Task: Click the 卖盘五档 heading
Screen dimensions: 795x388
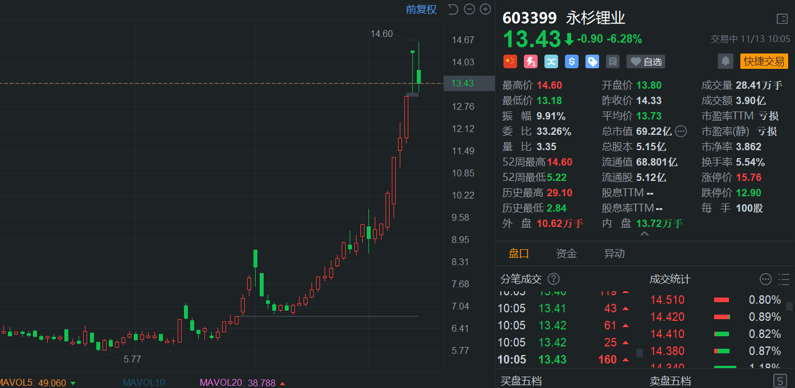Action: [x=670, y=381]
